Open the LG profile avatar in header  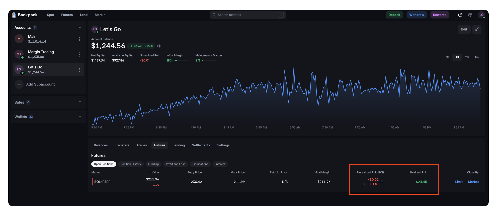tap(481, 15)
